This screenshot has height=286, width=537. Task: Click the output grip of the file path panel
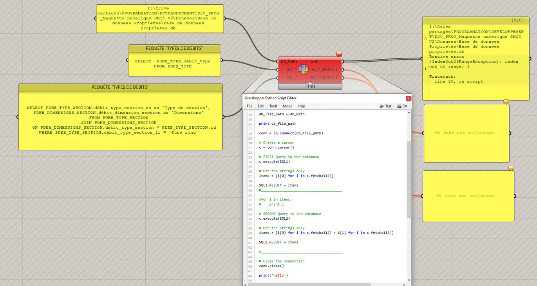coord(224,18)
